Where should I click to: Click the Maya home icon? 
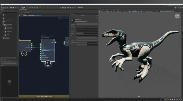1,6
